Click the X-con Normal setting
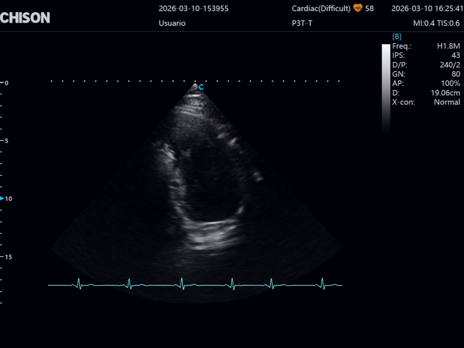Viewport: 464px width, 348px height. (x=426, y=102)
